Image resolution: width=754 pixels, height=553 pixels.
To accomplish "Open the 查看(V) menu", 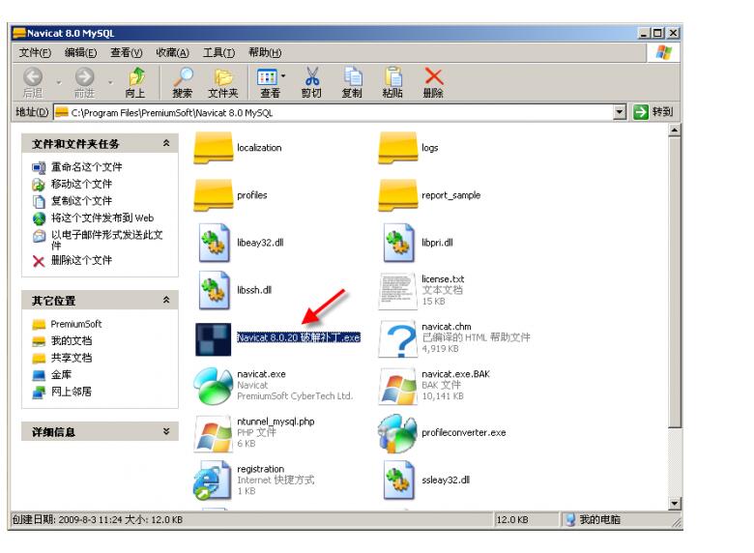I will tap(127, 52).
